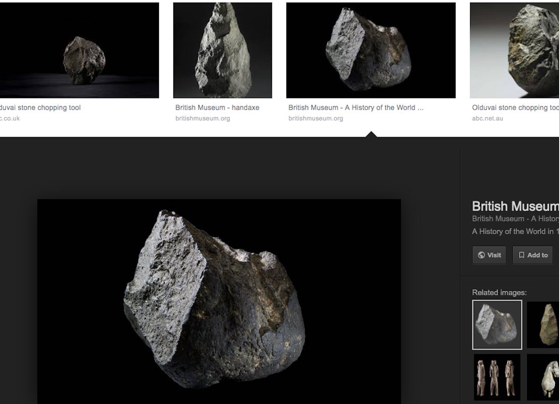
Task: Click the 'British Museum - handaxe' caption
Action: (217, 108)
